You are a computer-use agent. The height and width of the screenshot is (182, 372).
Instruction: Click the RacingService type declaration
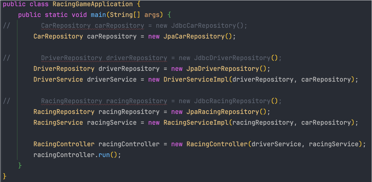tap(58, 123)
